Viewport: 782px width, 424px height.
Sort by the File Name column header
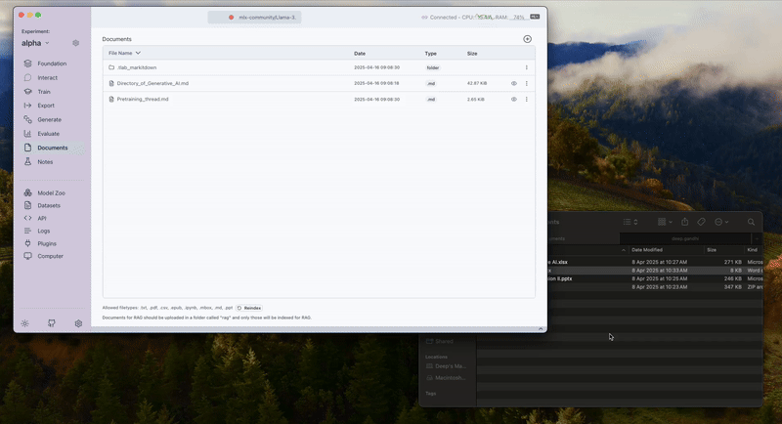click(124, 53)
